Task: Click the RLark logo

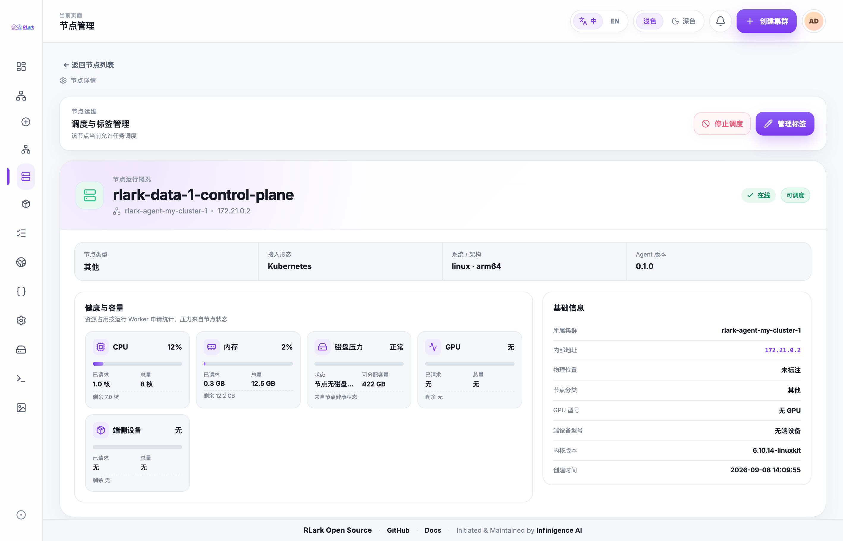Action: [x=23, y=27]
